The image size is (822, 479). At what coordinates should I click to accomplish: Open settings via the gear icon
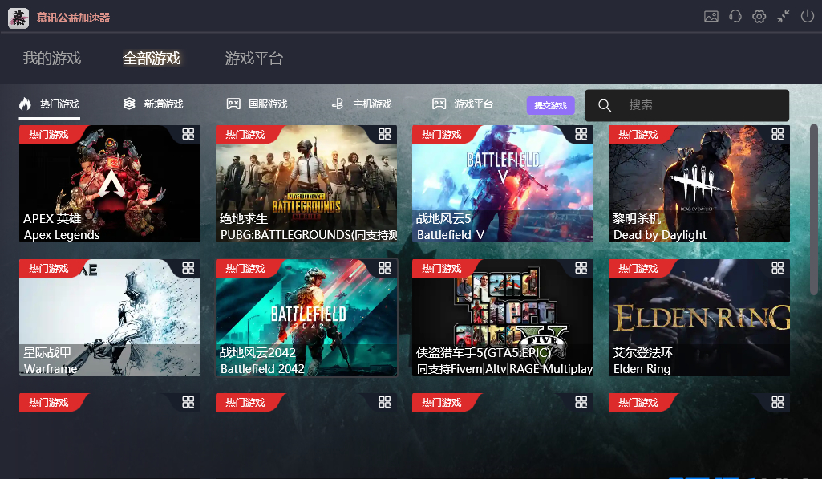pos(759,17)
